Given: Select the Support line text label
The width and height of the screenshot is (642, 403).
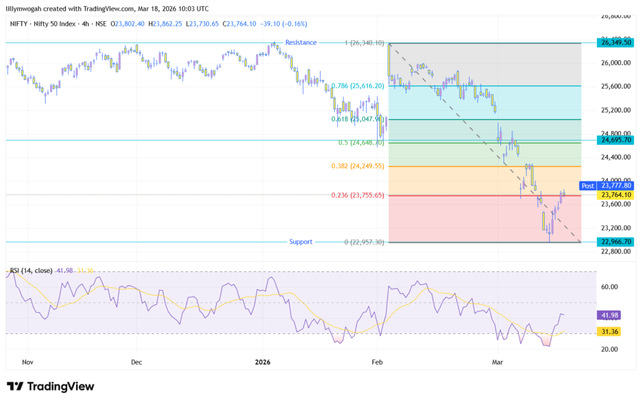Looking at the screenshot, I should pyautogui.click(x=300, y=242).
